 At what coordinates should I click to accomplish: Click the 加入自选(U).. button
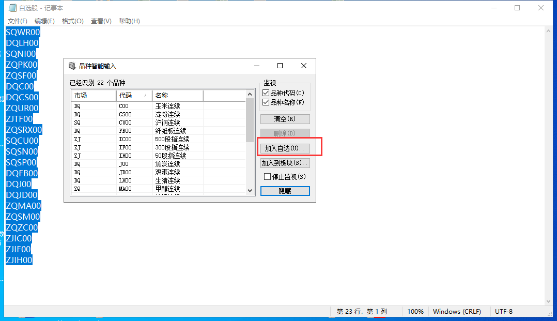coord(285,148)
